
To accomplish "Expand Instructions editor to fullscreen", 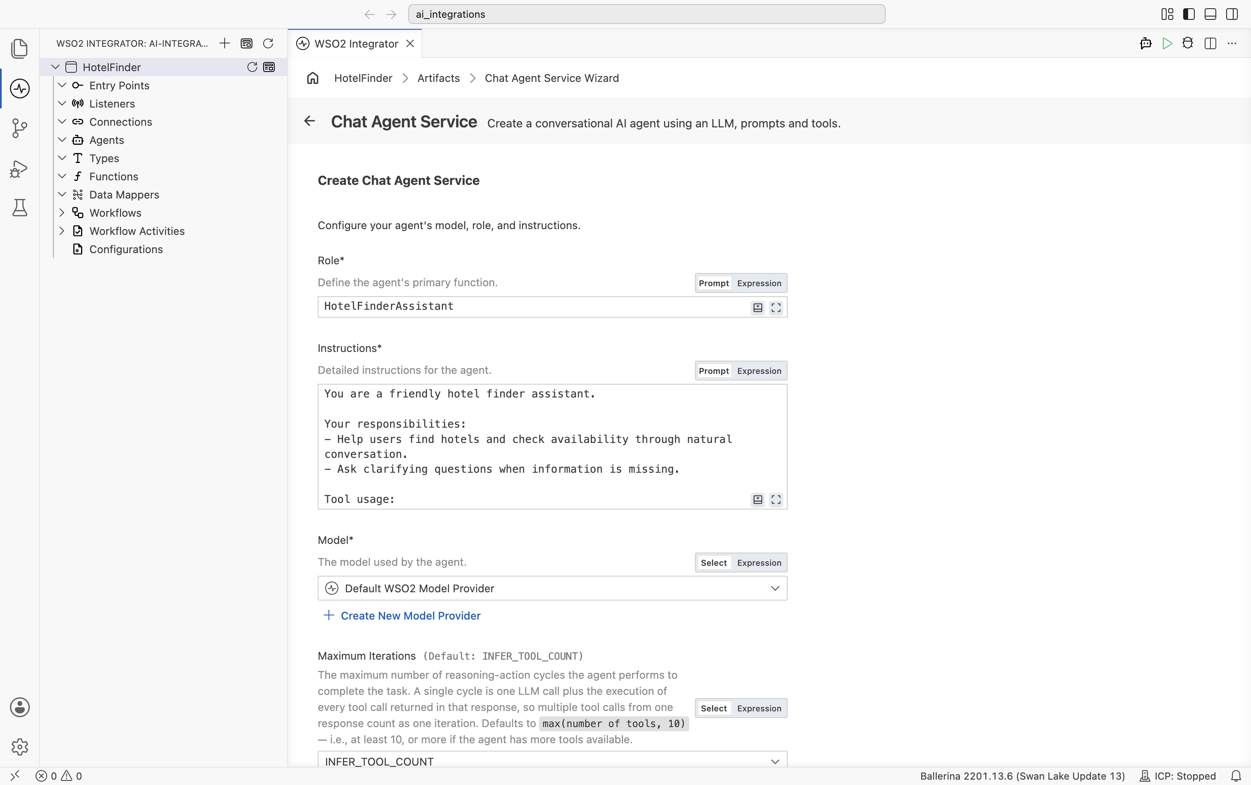I will (776, 500).
